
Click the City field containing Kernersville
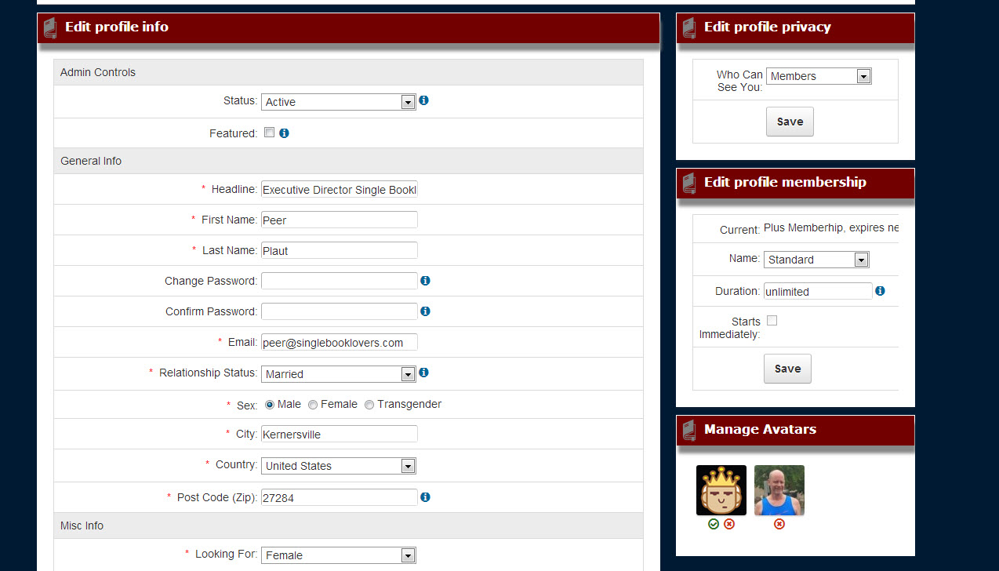339,434
